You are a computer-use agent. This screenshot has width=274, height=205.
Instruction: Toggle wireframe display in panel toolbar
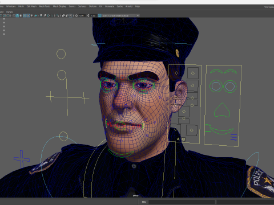(x=14, y=15)
